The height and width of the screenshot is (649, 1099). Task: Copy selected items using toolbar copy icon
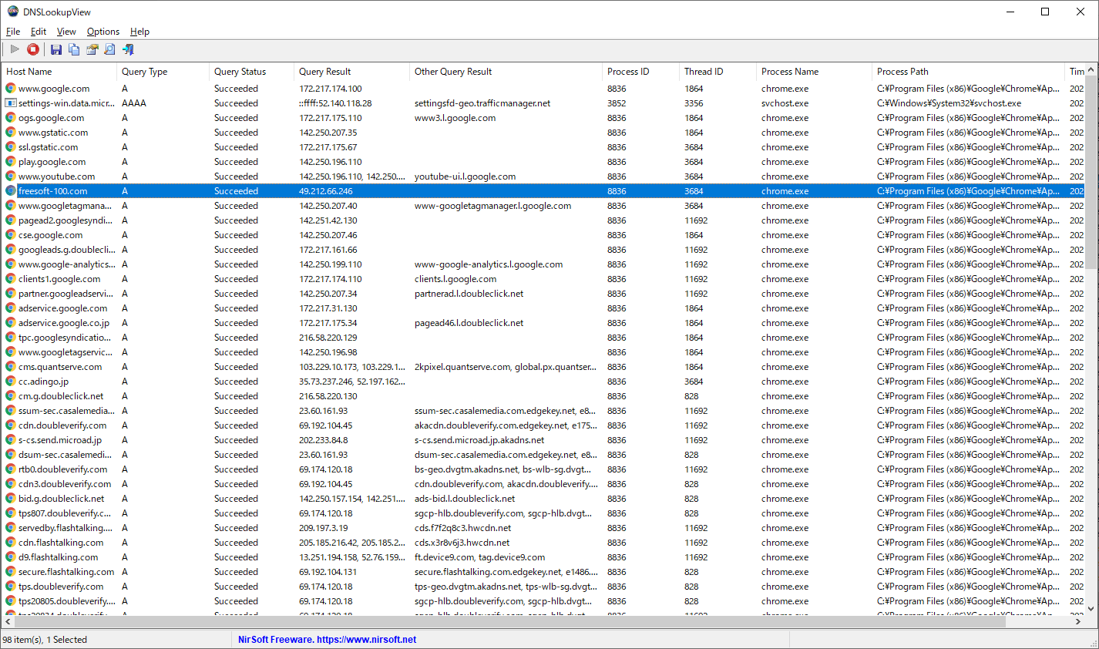[x=74, y=49]
